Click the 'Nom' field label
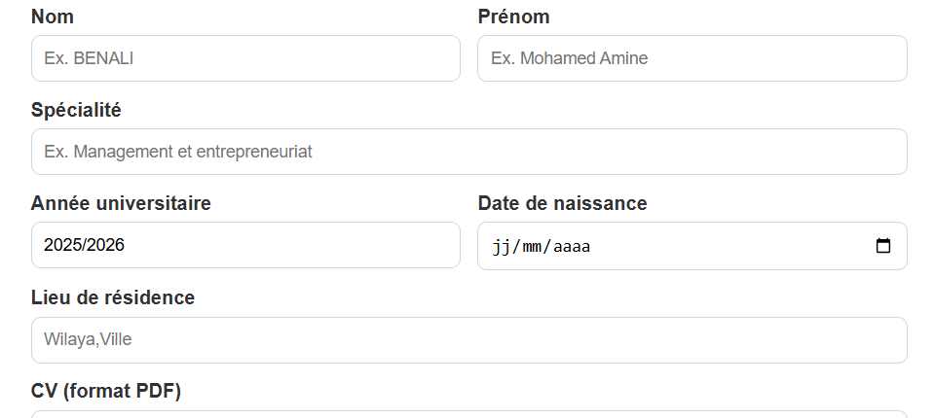Screen dimensions: 935x418 tap(53, 17)
